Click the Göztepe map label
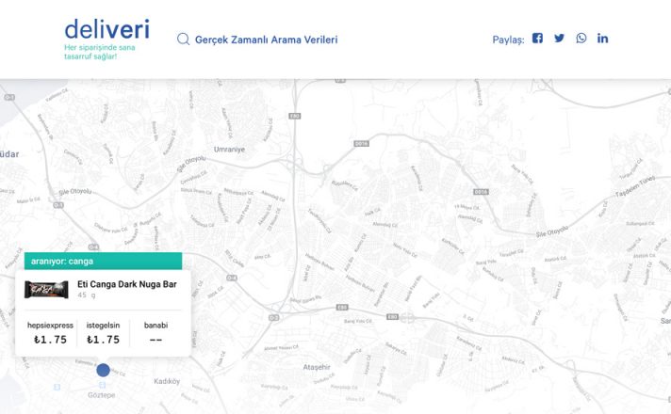Viewport: 671px width, 414px height. (102, 395)
